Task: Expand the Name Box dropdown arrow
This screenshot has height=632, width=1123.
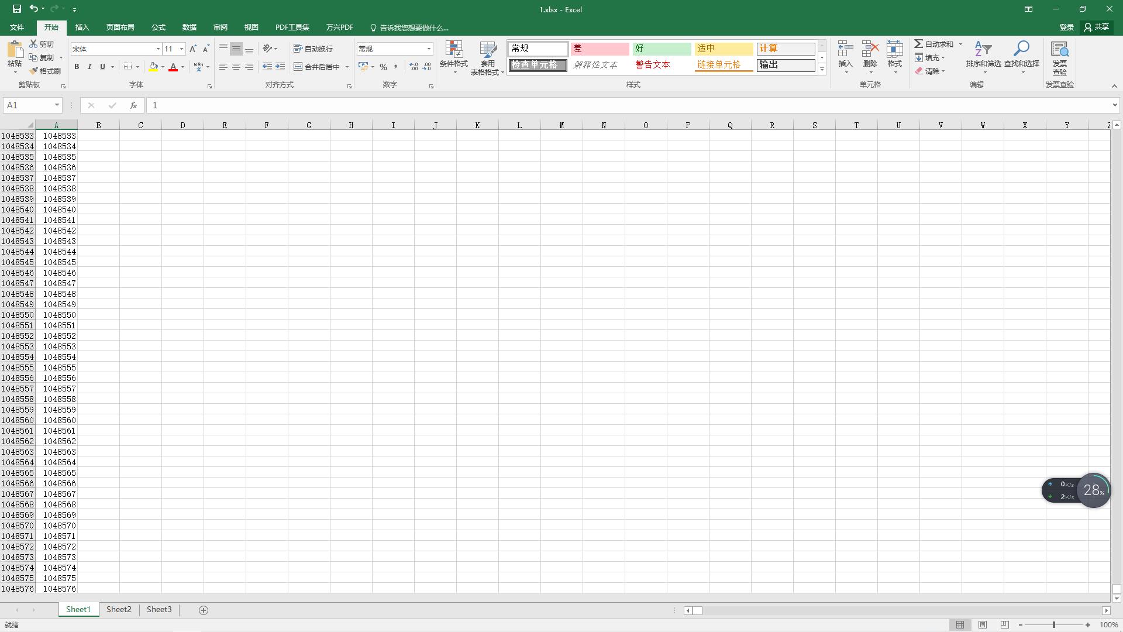Action: [57, 105]
